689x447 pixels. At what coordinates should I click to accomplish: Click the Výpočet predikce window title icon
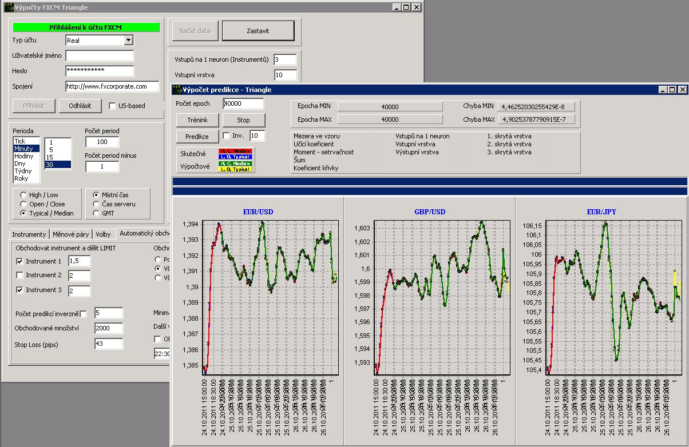click(177, 90)
